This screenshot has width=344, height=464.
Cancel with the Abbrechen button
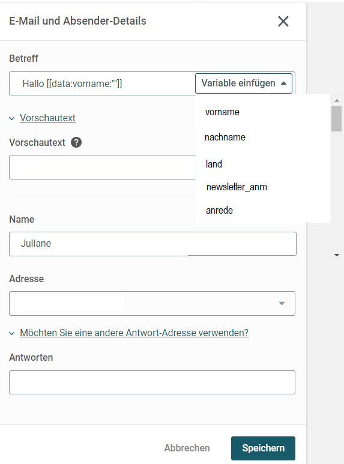(x=187, y=448)
